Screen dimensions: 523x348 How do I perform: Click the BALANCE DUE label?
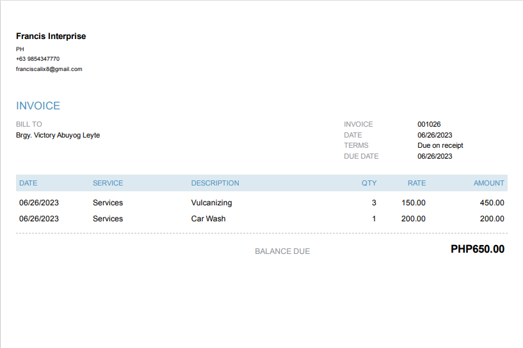[282, 251]
